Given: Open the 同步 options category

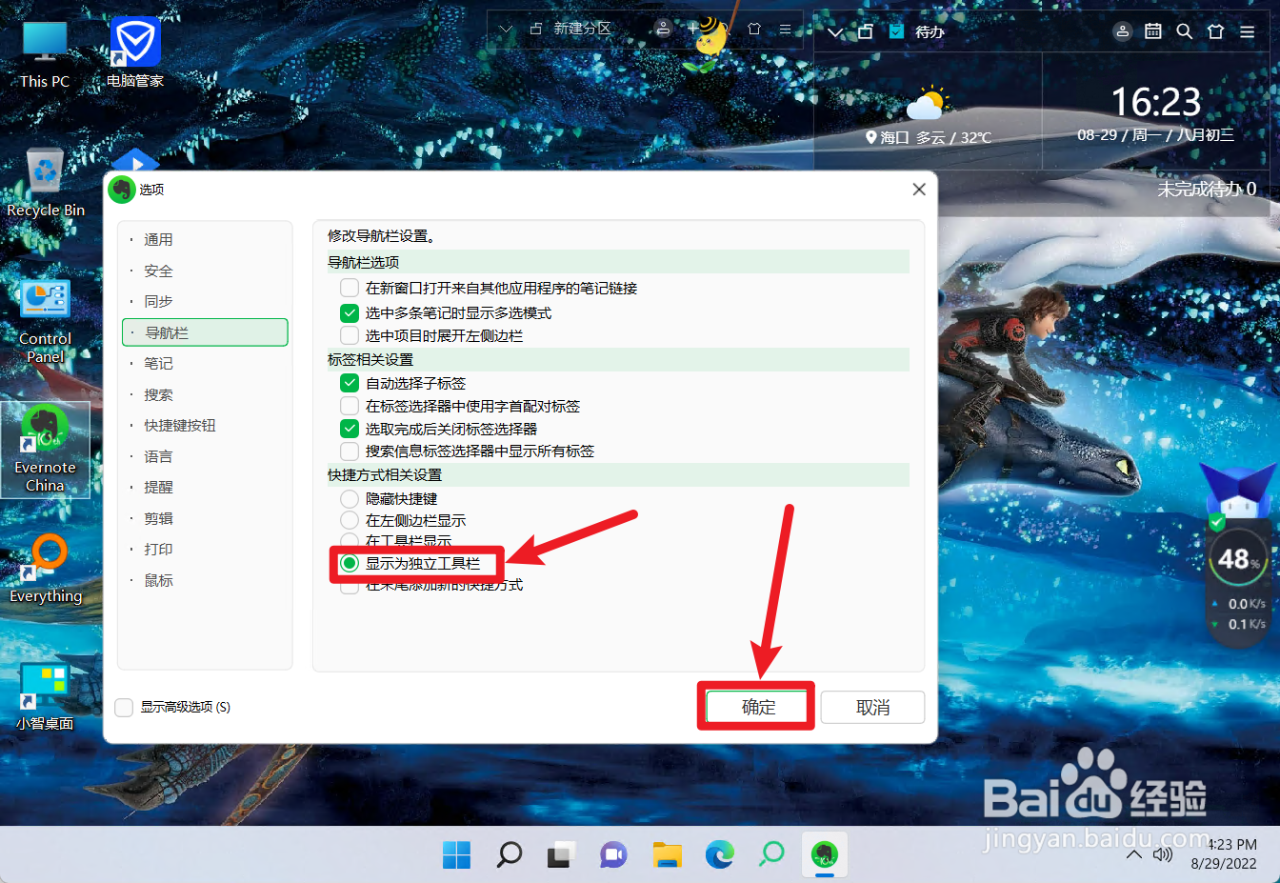Looking at the screenshot, I should (205, 301).
